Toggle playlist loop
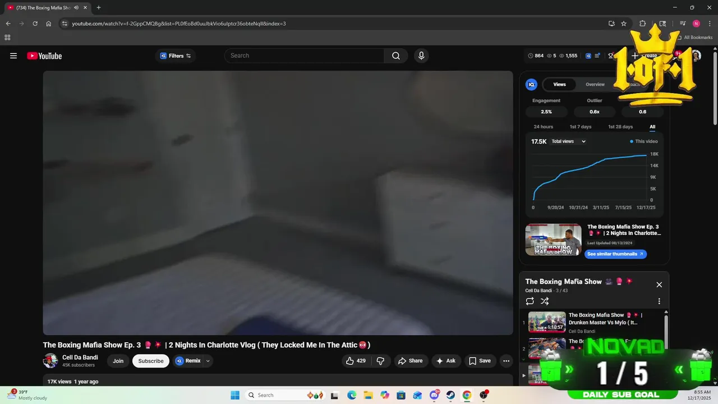 [x=530, y=301]
